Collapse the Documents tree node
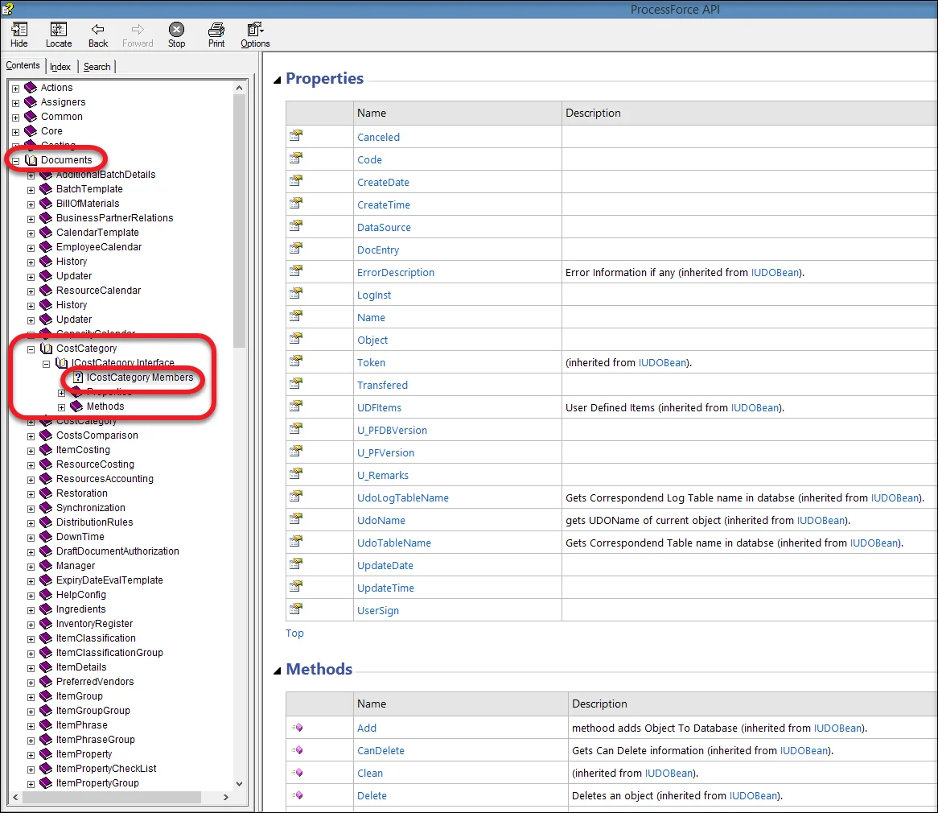The height and width of the screenshot is (813, 938). coord(15,160)
